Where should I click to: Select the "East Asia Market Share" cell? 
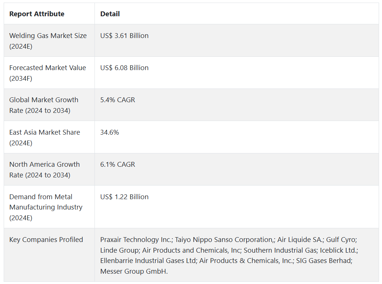click(x=45, y=137)
